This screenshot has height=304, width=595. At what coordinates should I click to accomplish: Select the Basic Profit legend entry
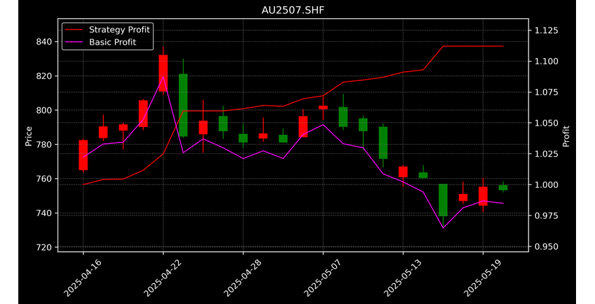[100, 42]
